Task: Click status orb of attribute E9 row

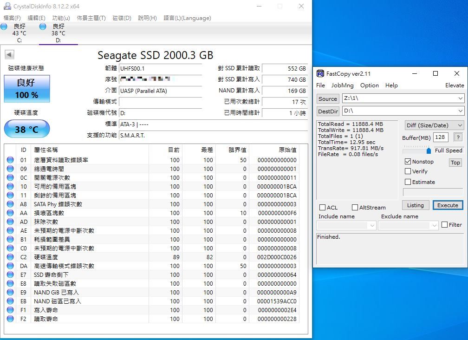Action: pos(10,292)
